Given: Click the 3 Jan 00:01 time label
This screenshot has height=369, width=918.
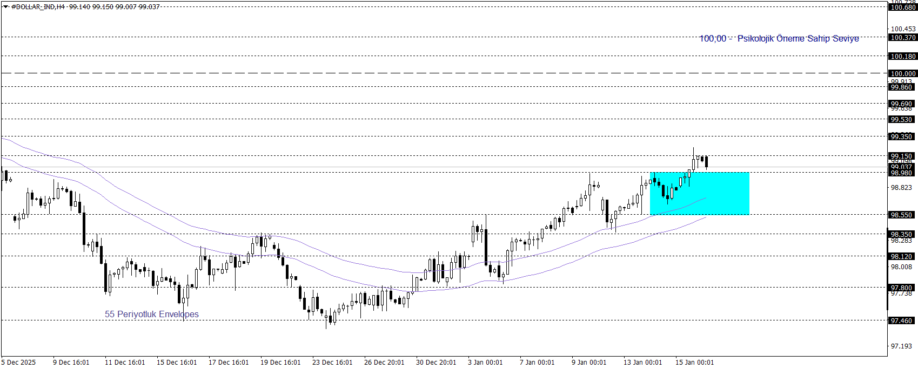Looking at the screenshot, I should (x=485, y=362).
